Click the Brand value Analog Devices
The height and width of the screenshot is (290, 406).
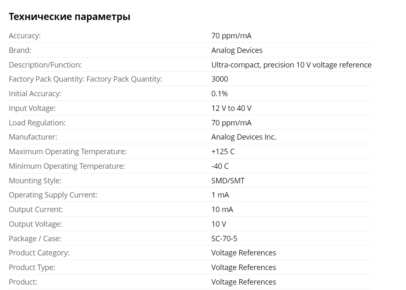click(x=237, y=50)
